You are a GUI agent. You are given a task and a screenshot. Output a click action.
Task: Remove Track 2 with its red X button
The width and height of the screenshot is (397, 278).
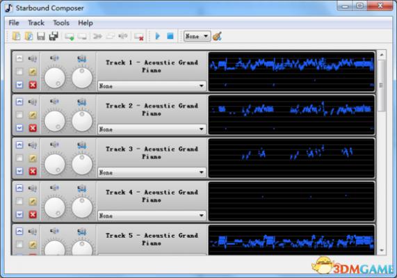(33, 128)
